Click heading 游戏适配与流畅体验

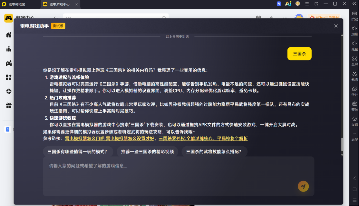[69, 77]
